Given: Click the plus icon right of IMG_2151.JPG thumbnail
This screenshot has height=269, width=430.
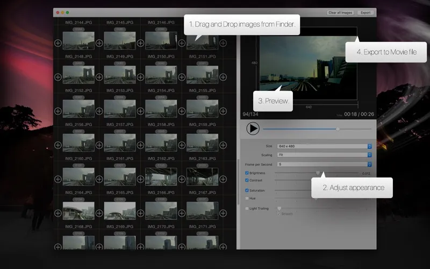Looking at the screenshot, I should [x=223, y=77].
